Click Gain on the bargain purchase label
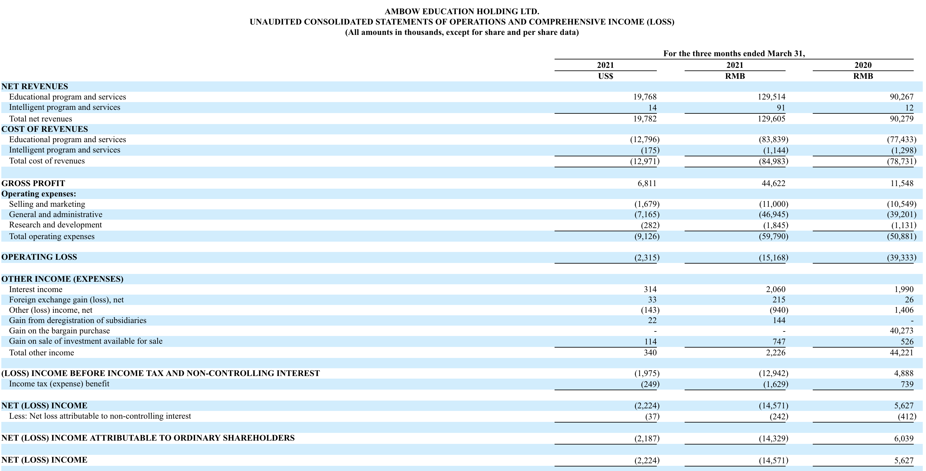Image resolution: width=926 pixels, height=471 pixels. 59,331
